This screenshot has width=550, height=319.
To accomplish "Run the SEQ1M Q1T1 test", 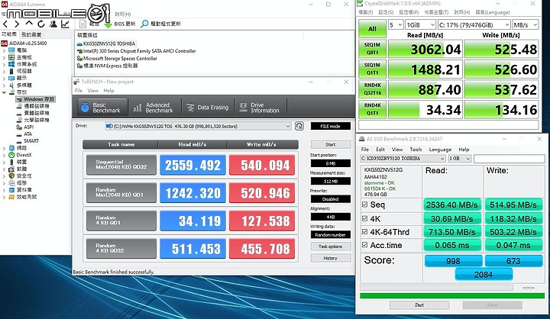I will [372, 69].
